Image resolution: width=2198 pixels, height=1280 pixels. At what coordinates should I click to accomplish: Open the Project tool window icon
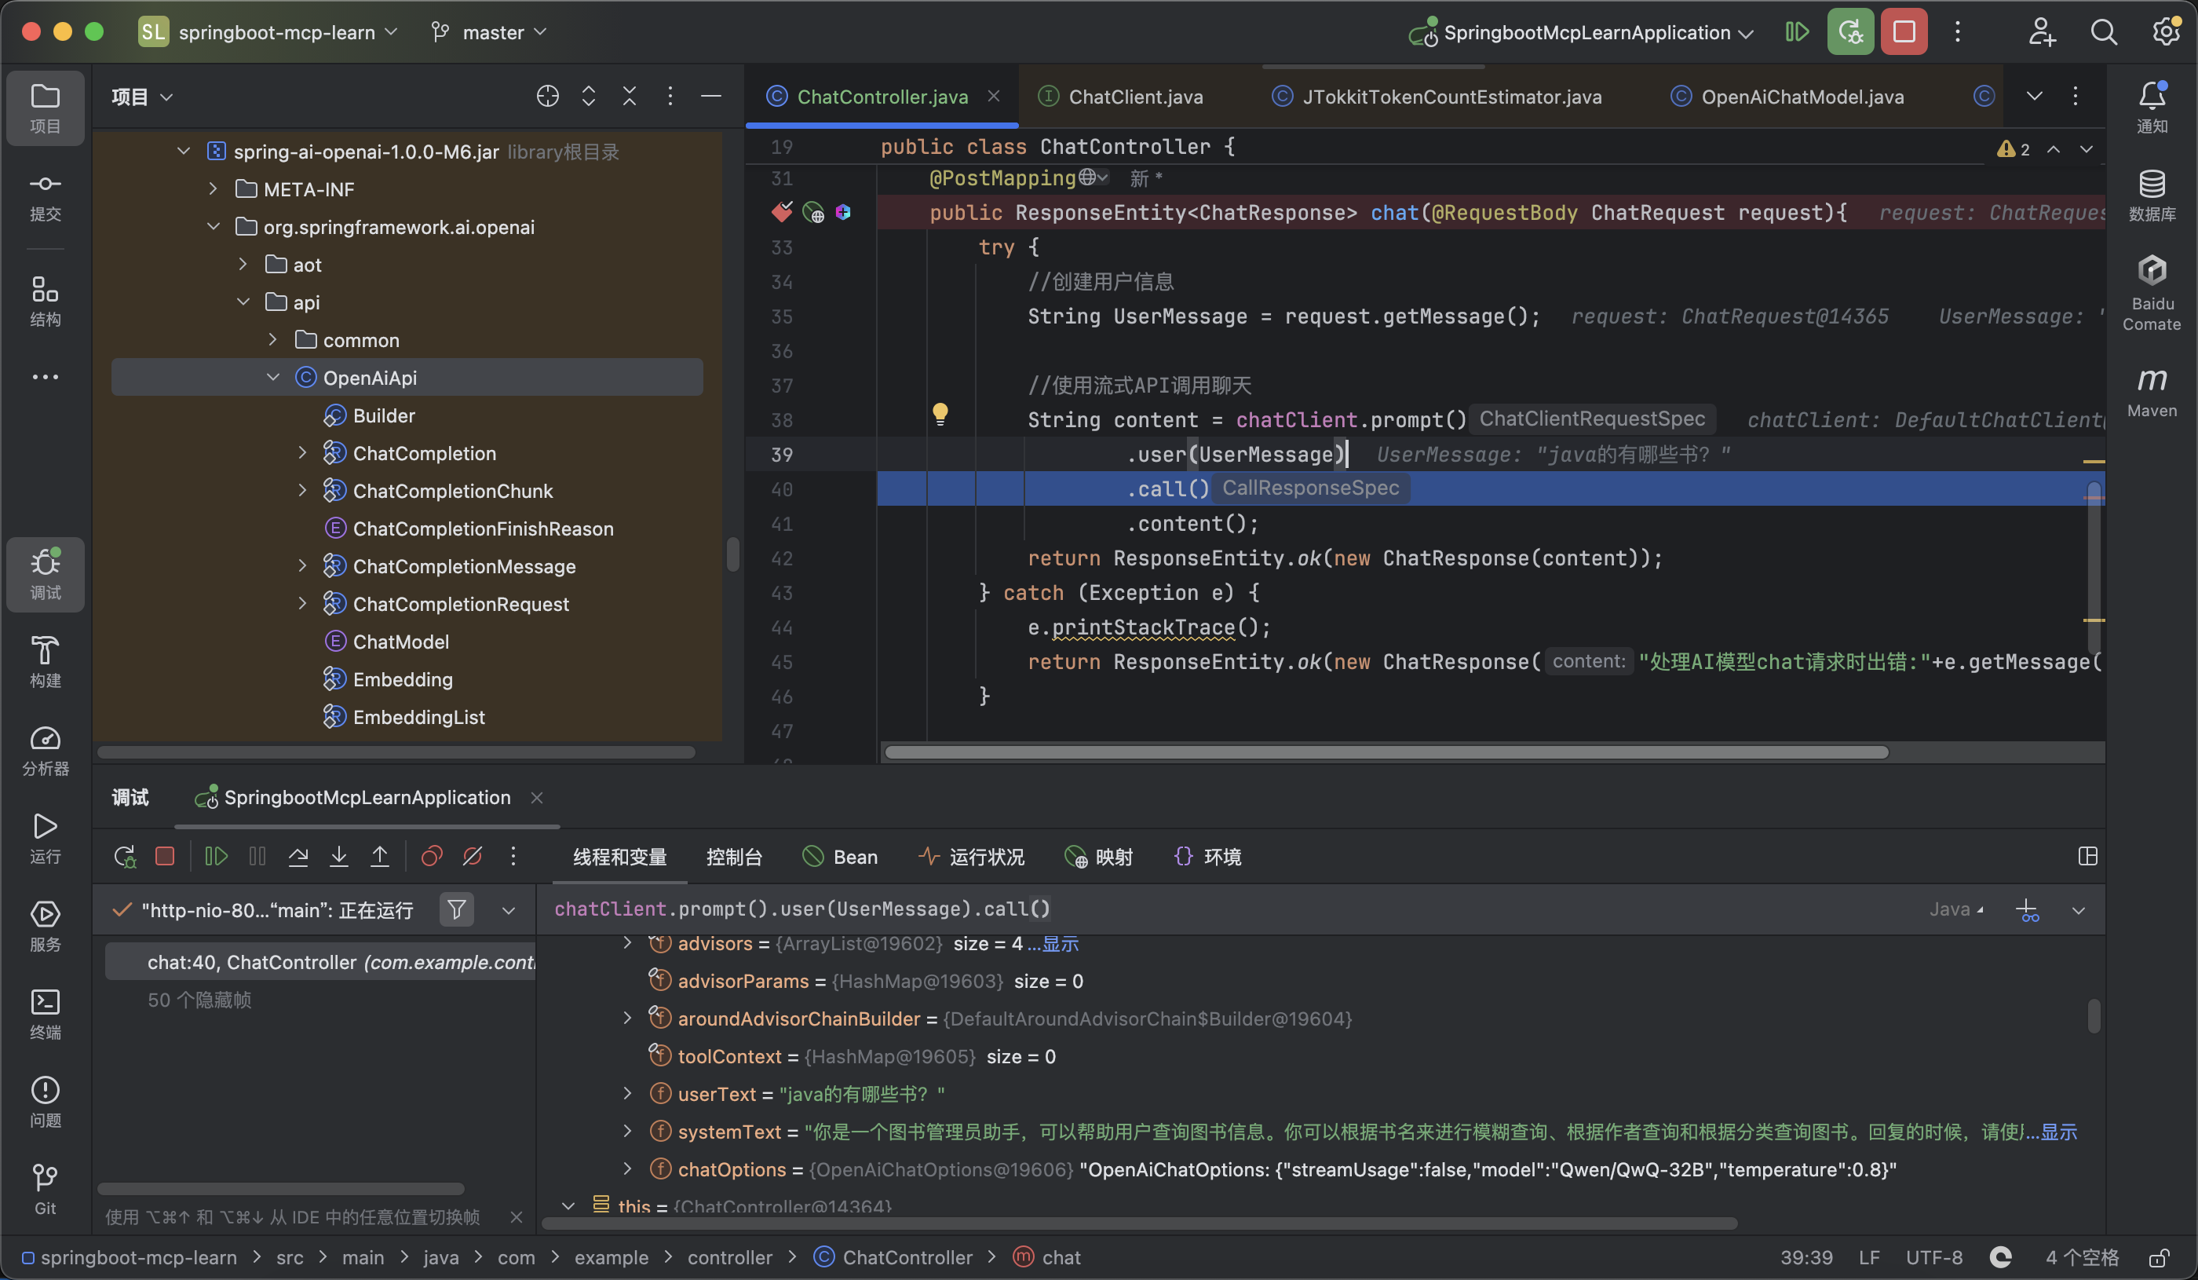coord(46,108)
